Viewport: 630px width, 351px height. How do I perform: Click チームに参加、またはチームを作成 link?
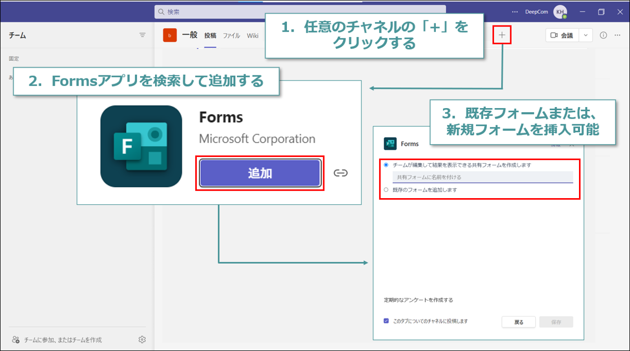63,340
